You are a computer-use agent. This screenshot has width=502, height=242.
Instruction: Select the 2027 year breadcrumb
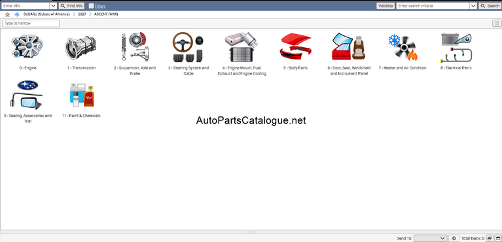click(82, 14)
